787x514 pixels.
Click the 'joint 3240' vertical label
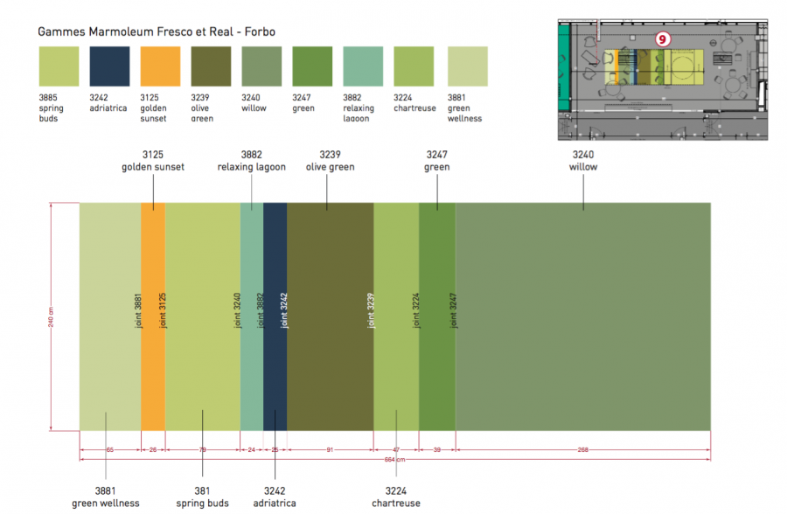(x=237, y=311)
